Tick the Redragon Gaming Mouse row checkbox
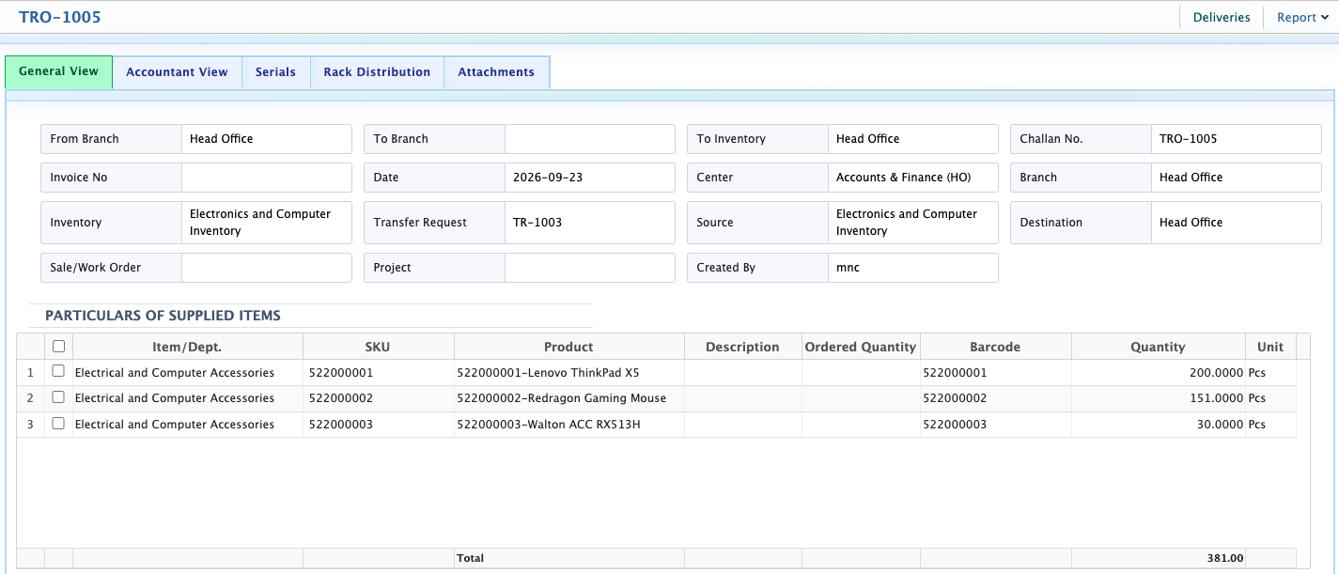The height and width of the screenshot is (574, 1339). (58, 397)
